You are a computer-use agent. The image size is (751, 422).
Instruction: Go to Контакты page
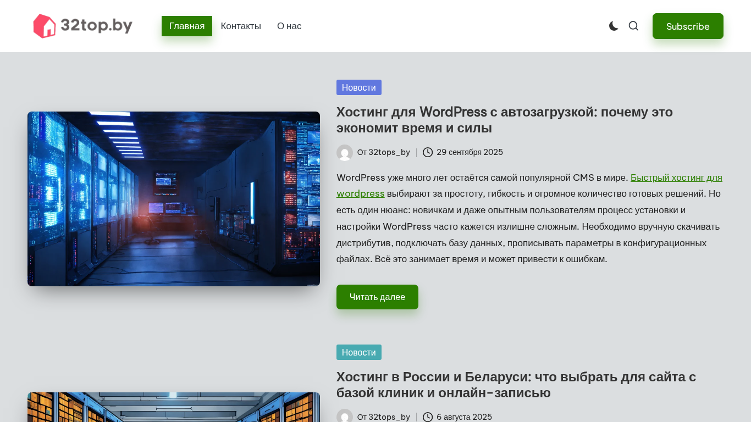pos(241,26)
